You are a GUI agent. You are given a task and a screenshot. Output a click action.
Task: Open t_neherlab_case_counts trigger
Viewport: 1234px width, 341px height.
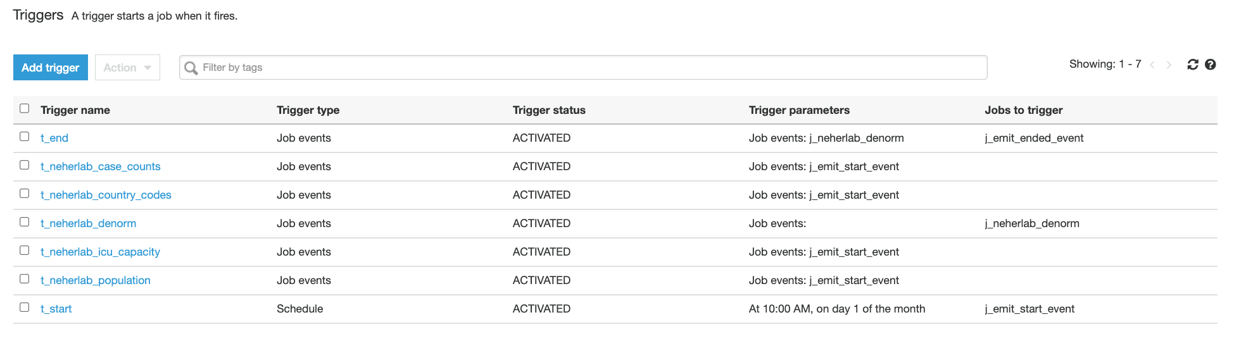(101, 166)
